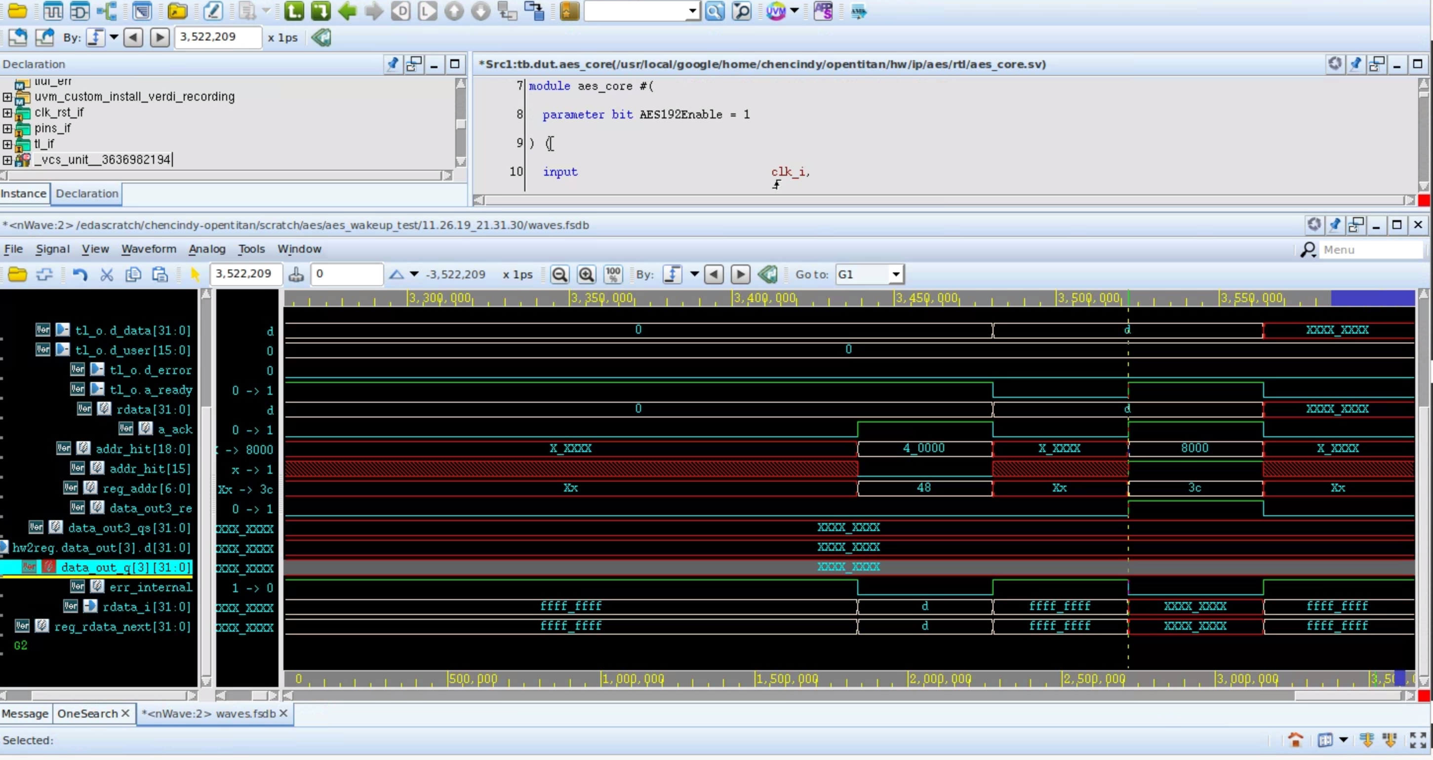Viewport: 1433px width, 760px height.
Task: Close the OneSearch tab
Action: 126,714
